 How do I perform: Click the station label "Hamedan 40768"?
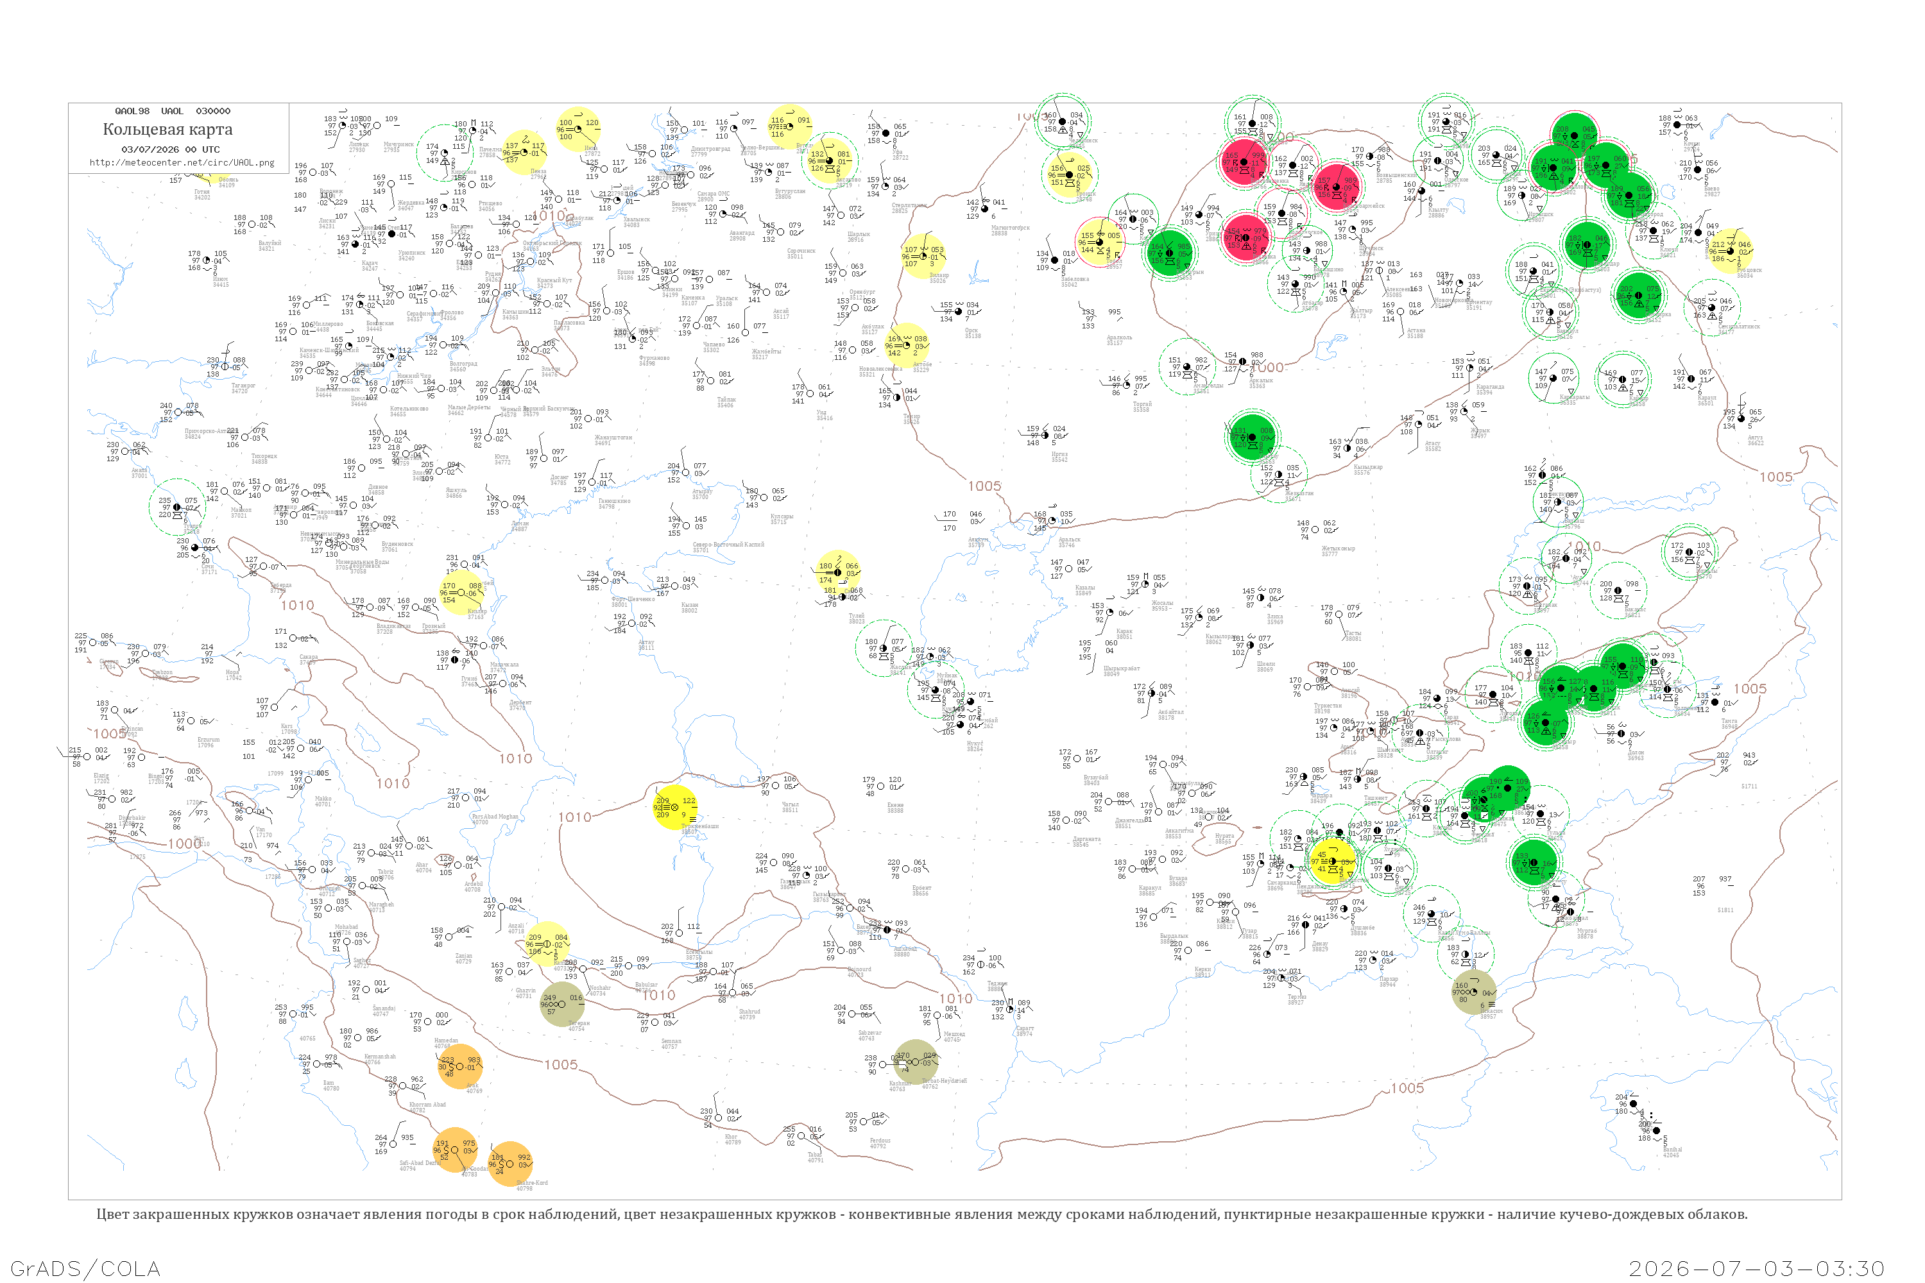[x=446, y=1042]
